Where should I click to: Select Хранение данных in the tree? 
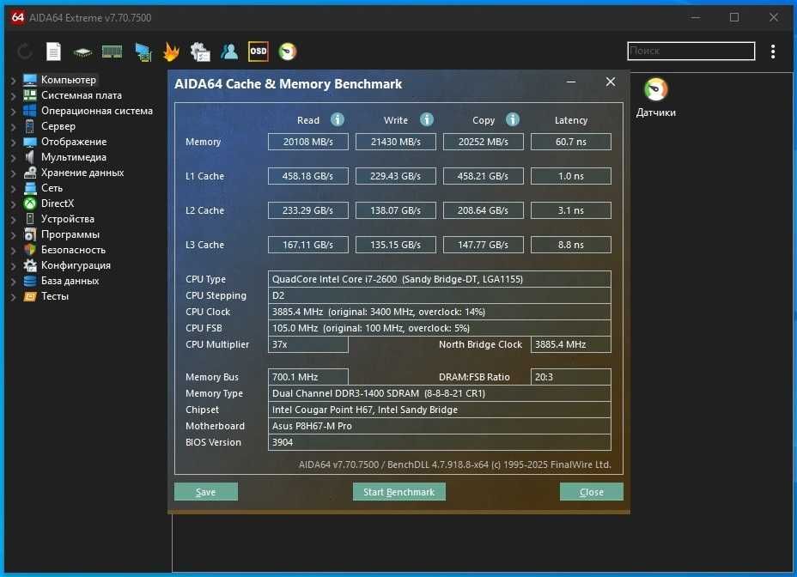[x=82, y=173]
